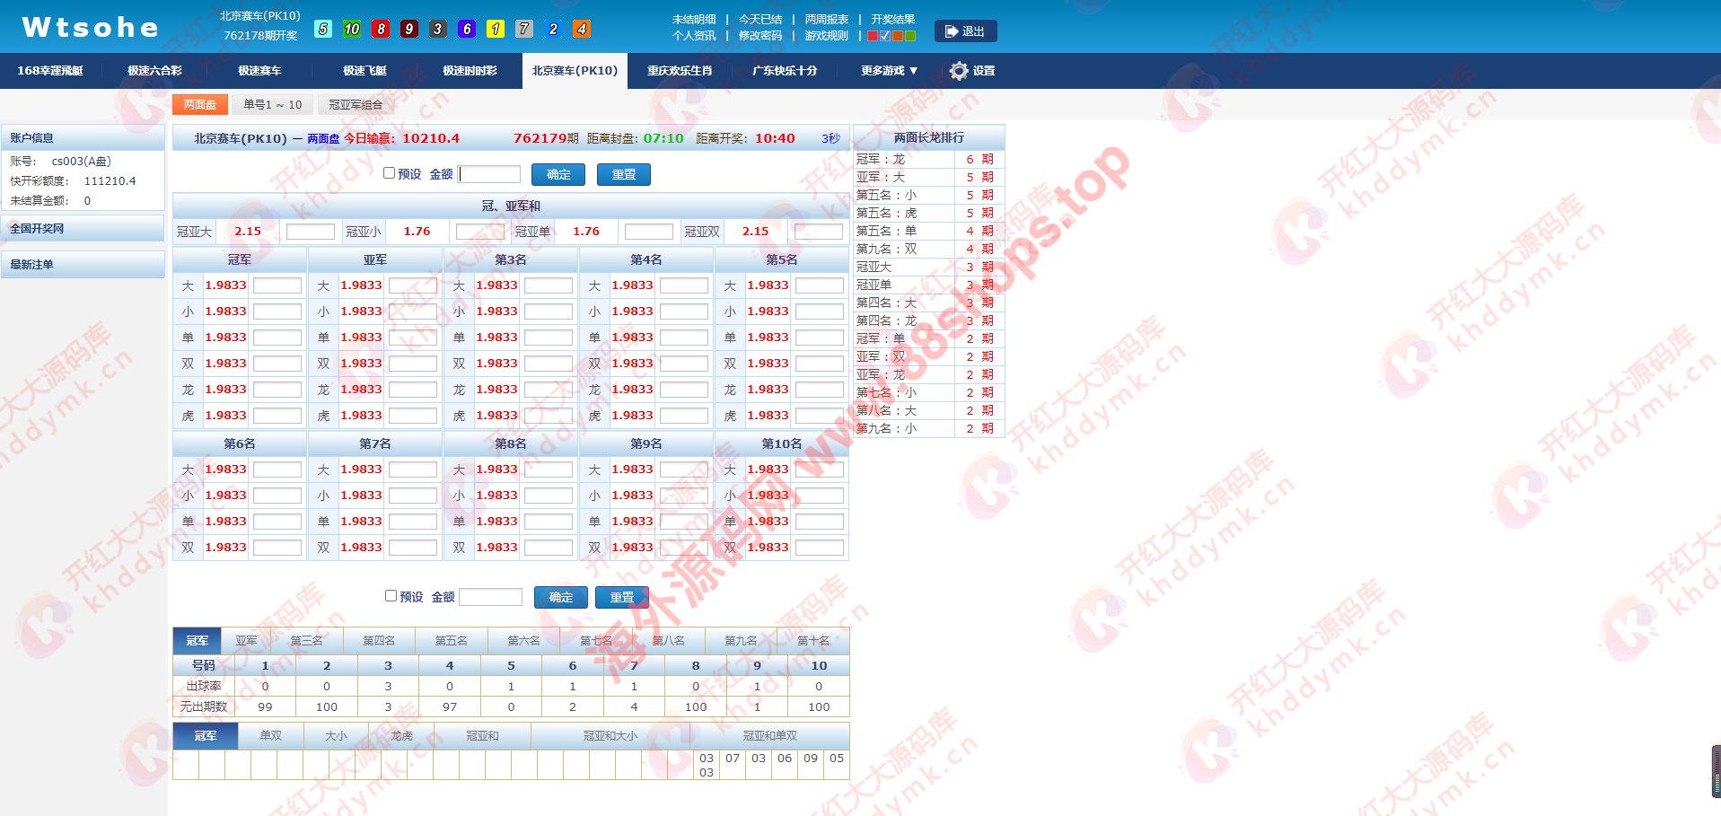Click the blue number 2 result ball
Viewport: 1721px width, 816px height.
553,29
